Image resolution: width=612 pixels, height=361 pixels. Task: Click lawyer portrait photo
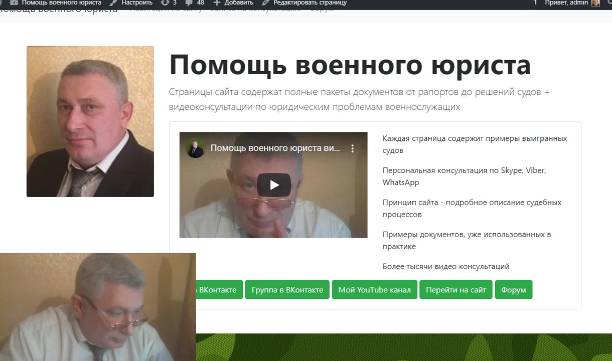coord(90,121)
